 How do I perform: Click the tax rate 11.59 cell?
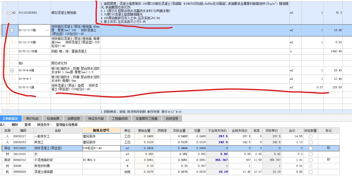click(257, 160)
